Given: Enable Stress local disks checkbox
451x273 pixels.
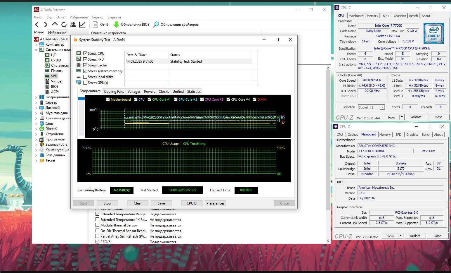Looking at the screenshot, I should pyautogui.click(x=85, y=77).
